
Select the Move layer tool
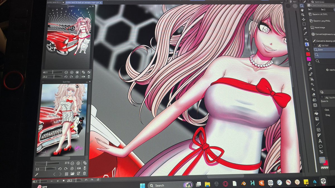(x=303, y=19)
